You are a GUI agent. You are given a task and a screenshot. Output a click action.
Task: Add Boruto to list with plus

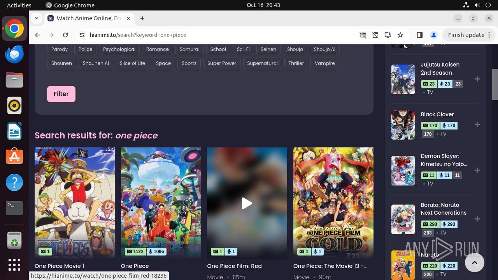click(x=477, y=219)
